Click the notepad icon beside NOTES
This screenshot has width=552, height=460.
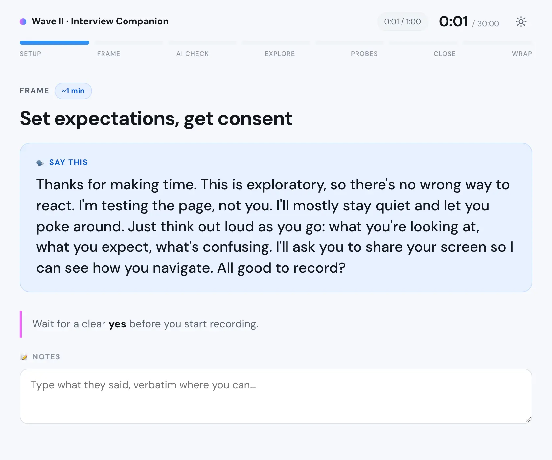pyautogui.click(x=24, y=357)
